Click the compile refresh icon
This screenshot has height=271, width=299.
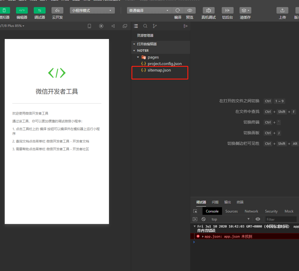178,10
